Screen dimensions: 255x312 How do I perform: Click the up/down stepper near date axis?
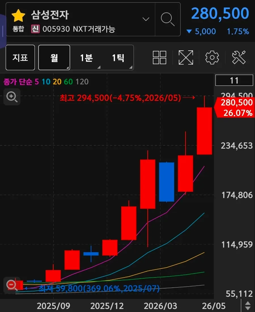248,306
